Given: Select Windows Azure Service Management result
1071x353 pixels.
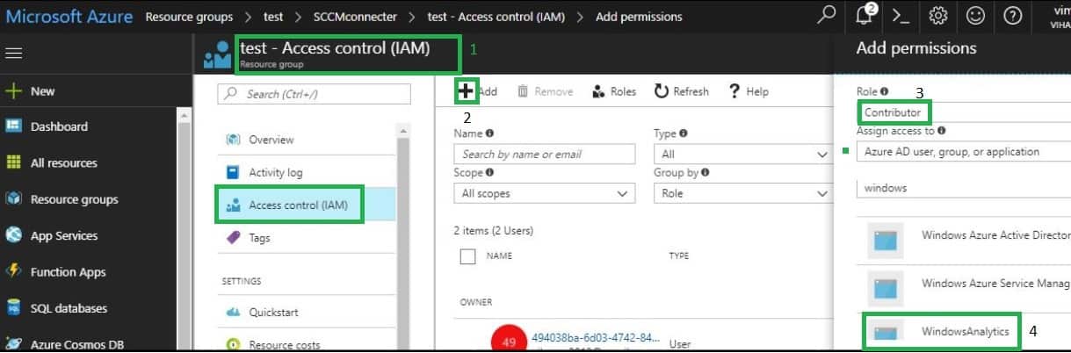Looking at the screenshot, I should 964,287.
